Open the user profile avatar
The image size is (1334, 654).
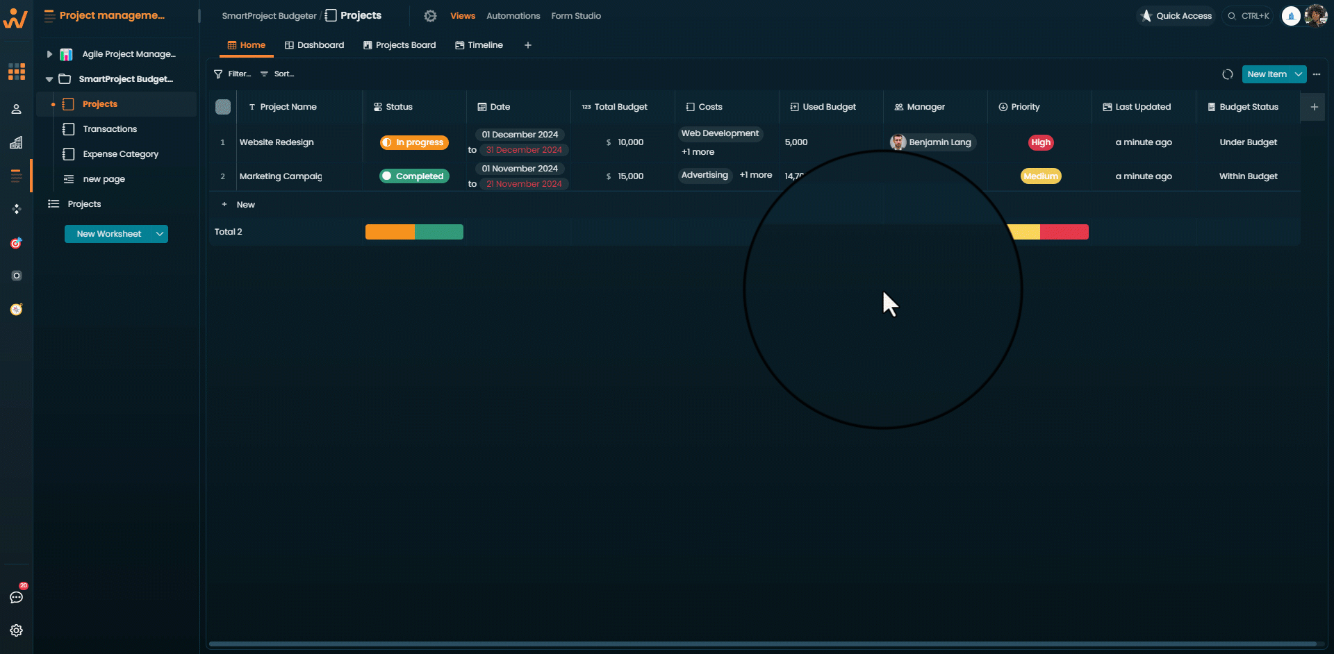[1316, 16]
